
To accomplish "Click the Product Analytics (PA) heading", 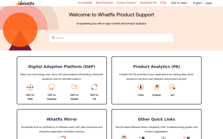I will tap(156, 66).
